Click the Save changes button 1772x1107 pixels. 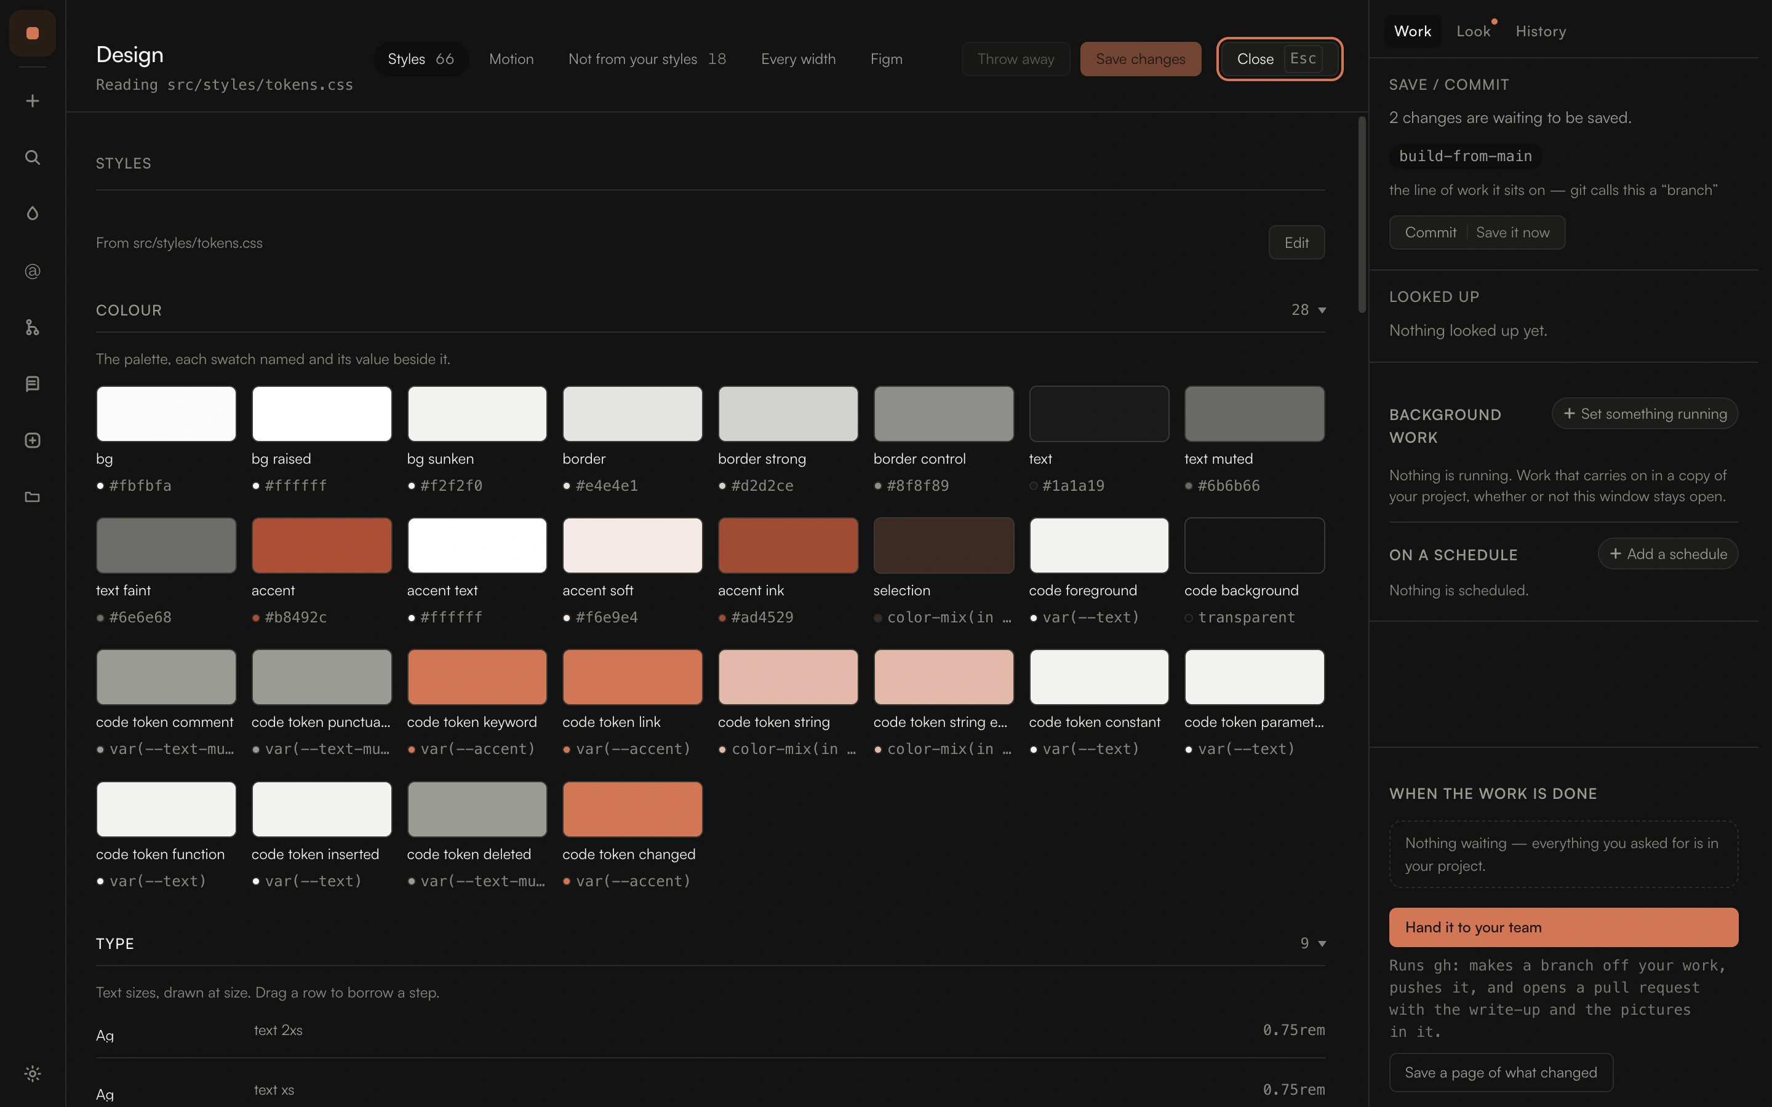[x=1140, y=59]
